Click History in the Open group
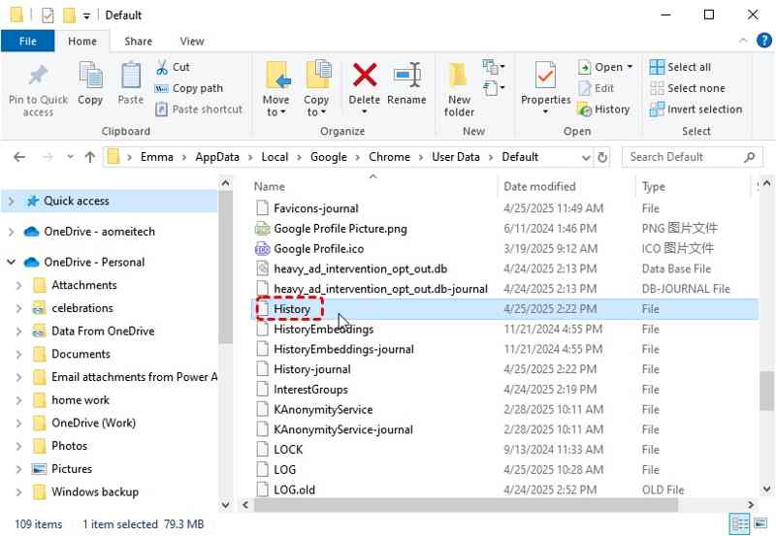 click(603, 110)
